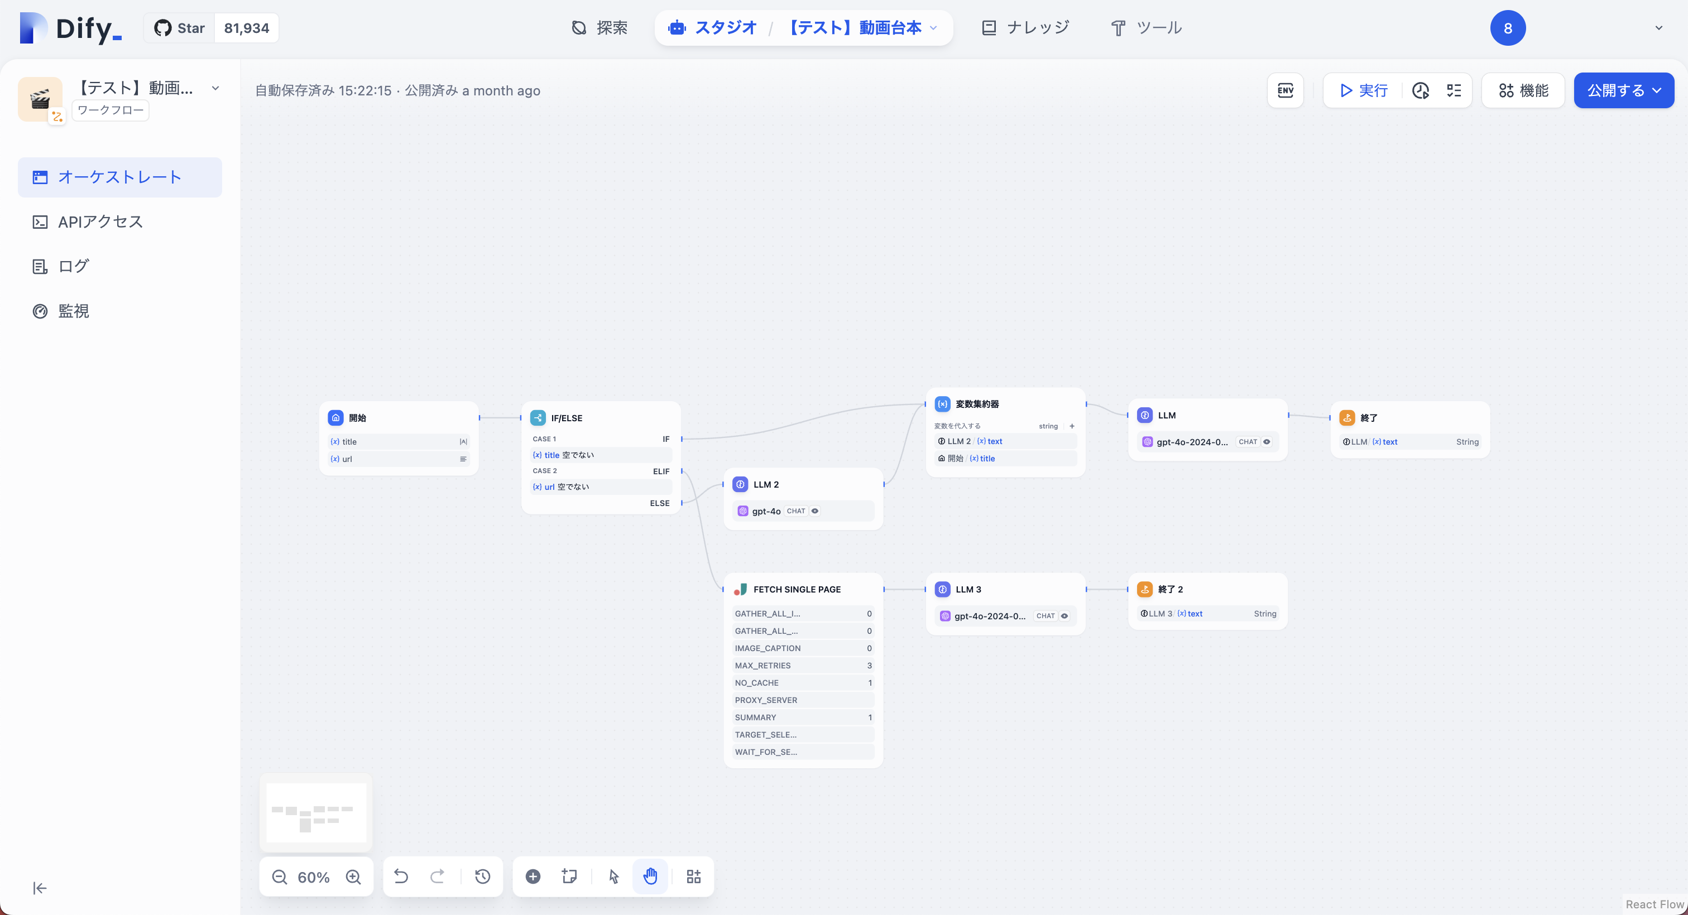The image size is (1688, 915).
Task: Toggle the eye icon on the LLM 2 gpt-4o model
Action: (814, 511)
